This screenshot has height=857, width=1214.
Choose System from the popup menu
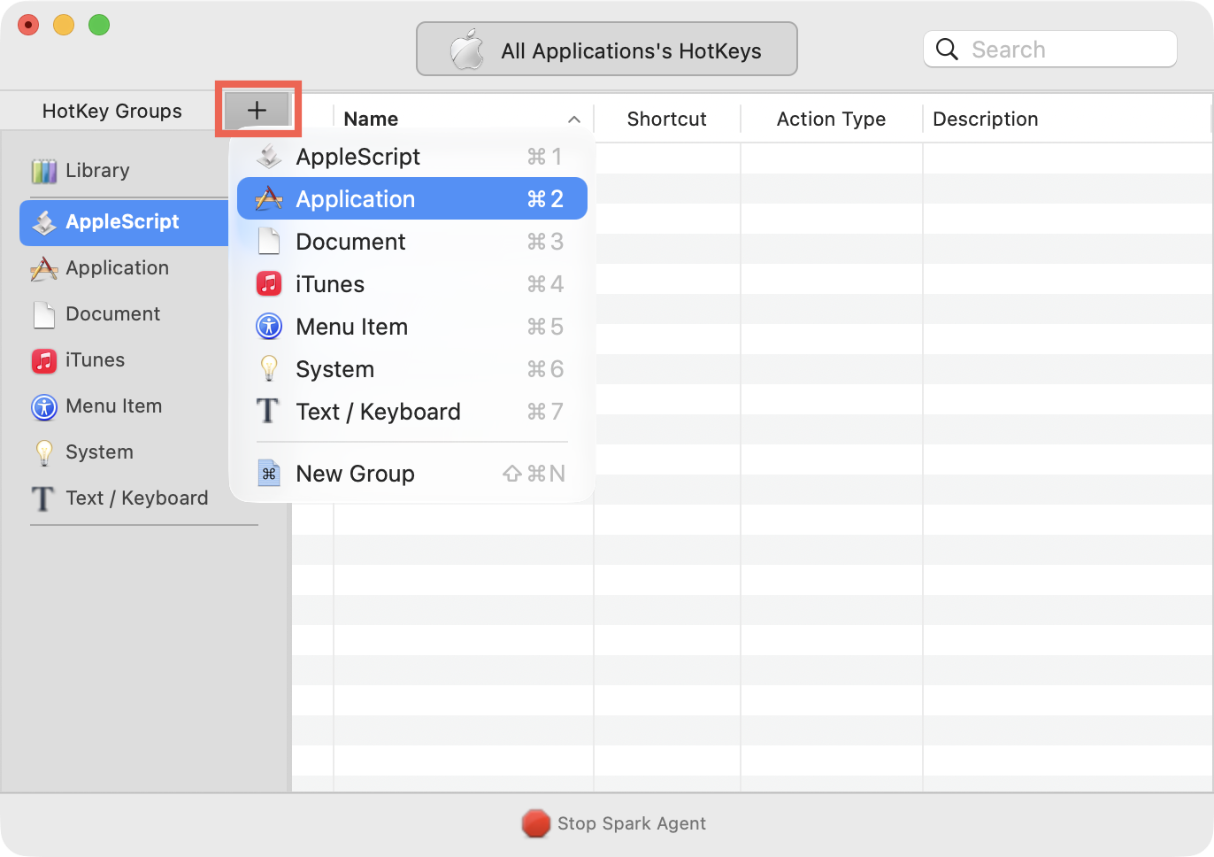[x=412, y=369]
